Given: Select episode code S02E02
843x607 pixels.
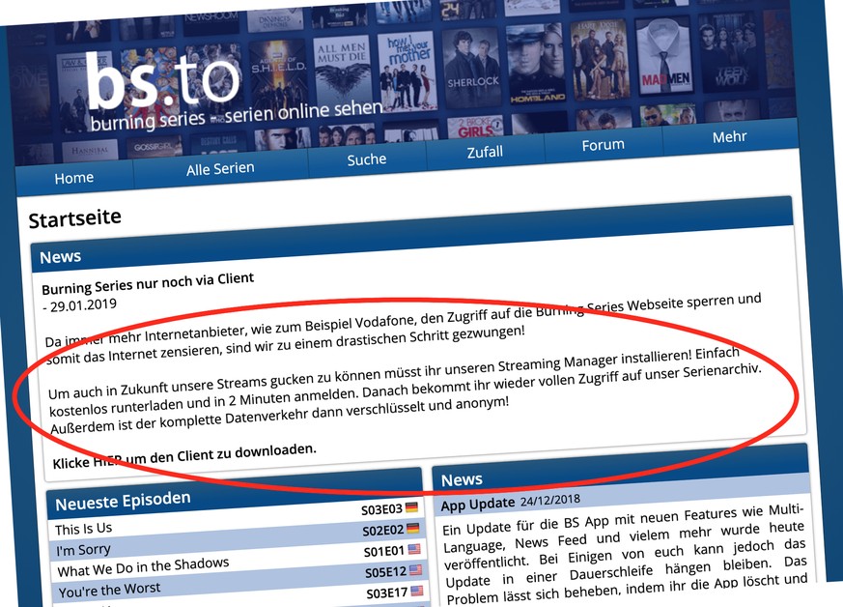Looking at the screenshot, I should point(382,531).
